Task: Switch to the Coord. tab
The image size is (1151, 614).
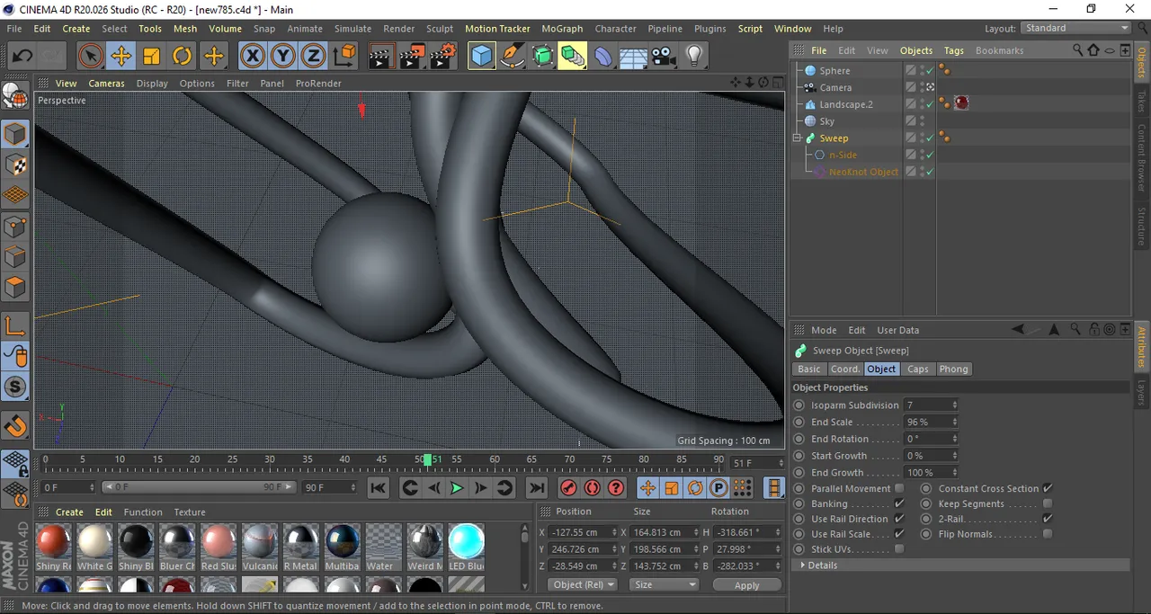Action: (x=844, y=369)
